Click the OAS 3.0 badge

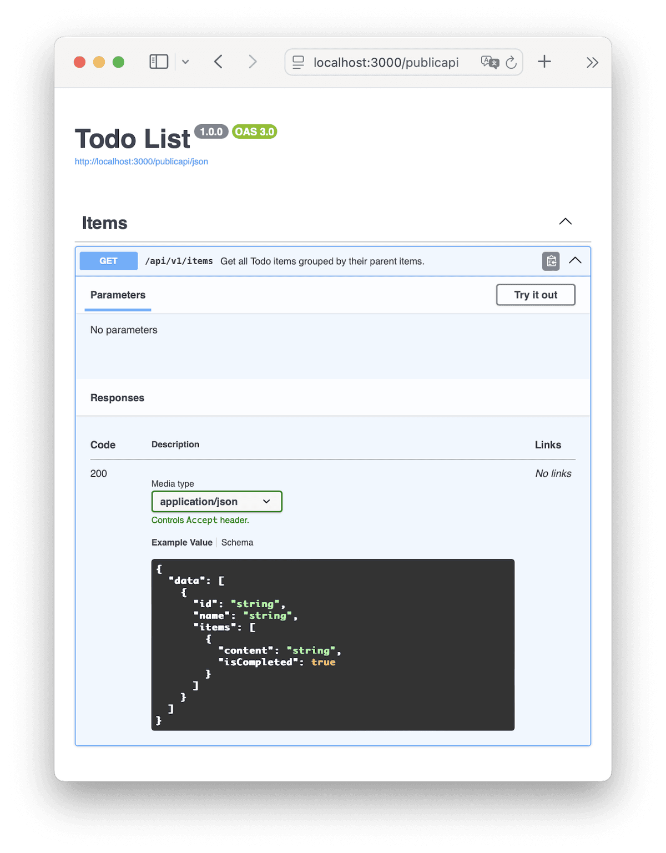point(254,132)
